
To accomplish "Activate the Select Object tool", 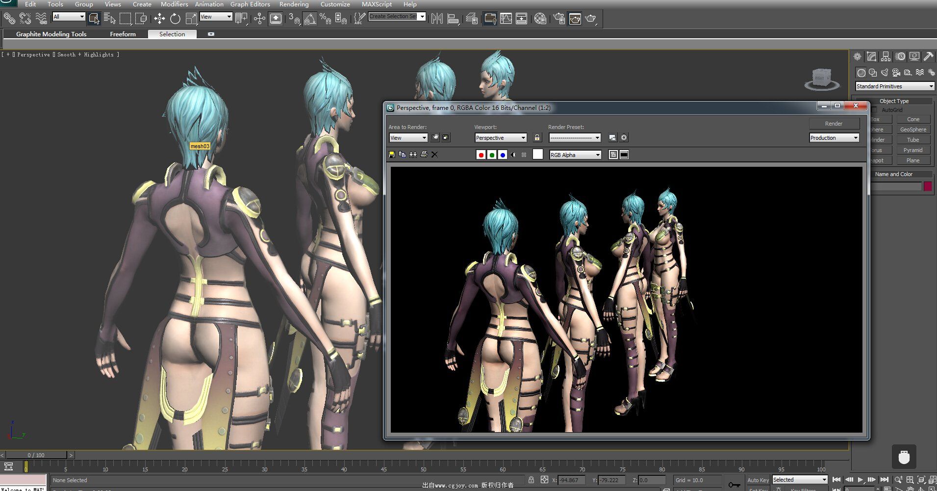I will 94,19.
